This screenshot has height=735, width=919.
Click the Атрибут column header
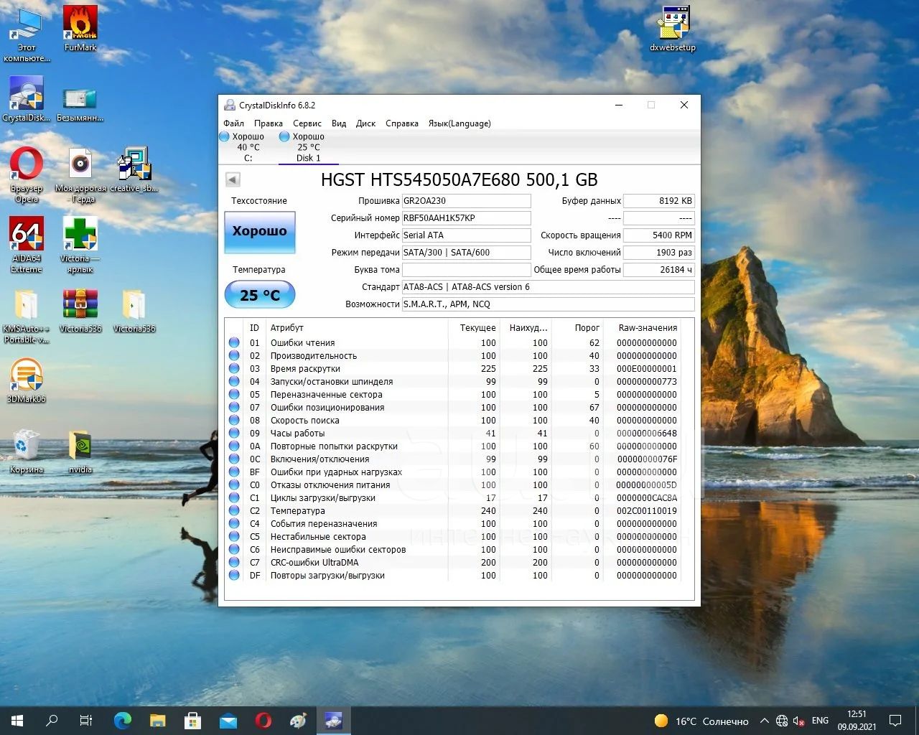click(358, 327)
